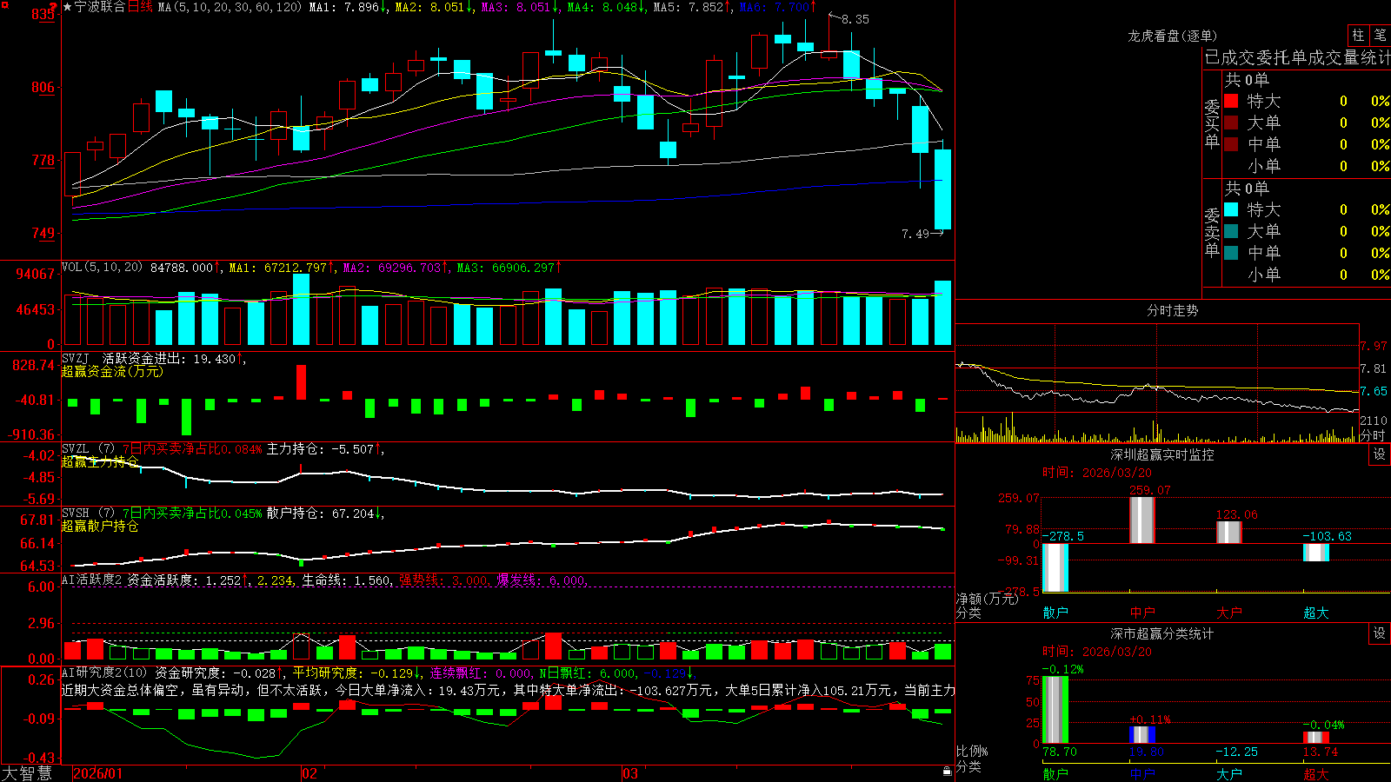This screenshot has height=782, width=1391.
Task: Click the -278.5 散户 bar in 深圳超赢实时监控
Action: (x=1055, y=567)
